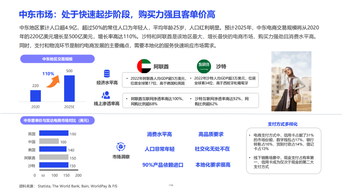Click the 2020 blue bar
Image resolution: width=342 pixels, height=192 pixels.
[36, 96]
